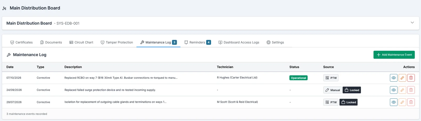Open the Reminders tab
This screenshot has height=121, width=421.
(198, 42)
